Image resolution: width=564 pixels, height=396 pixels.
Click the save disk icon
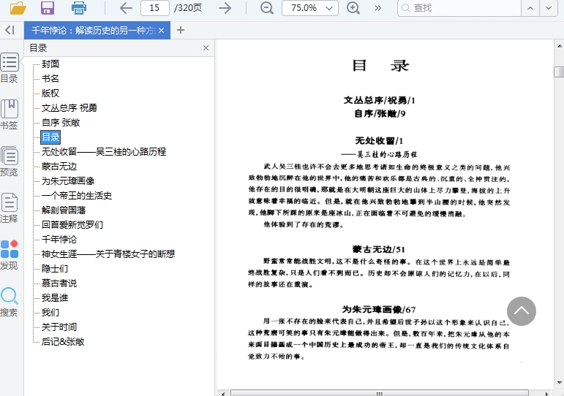click(x=48, y=8)
